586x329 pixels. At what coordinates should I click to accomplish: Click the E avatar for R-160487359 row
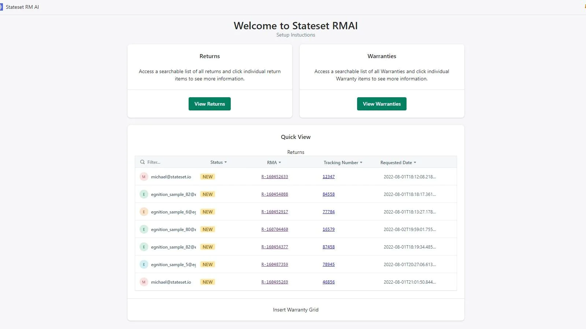144,264
